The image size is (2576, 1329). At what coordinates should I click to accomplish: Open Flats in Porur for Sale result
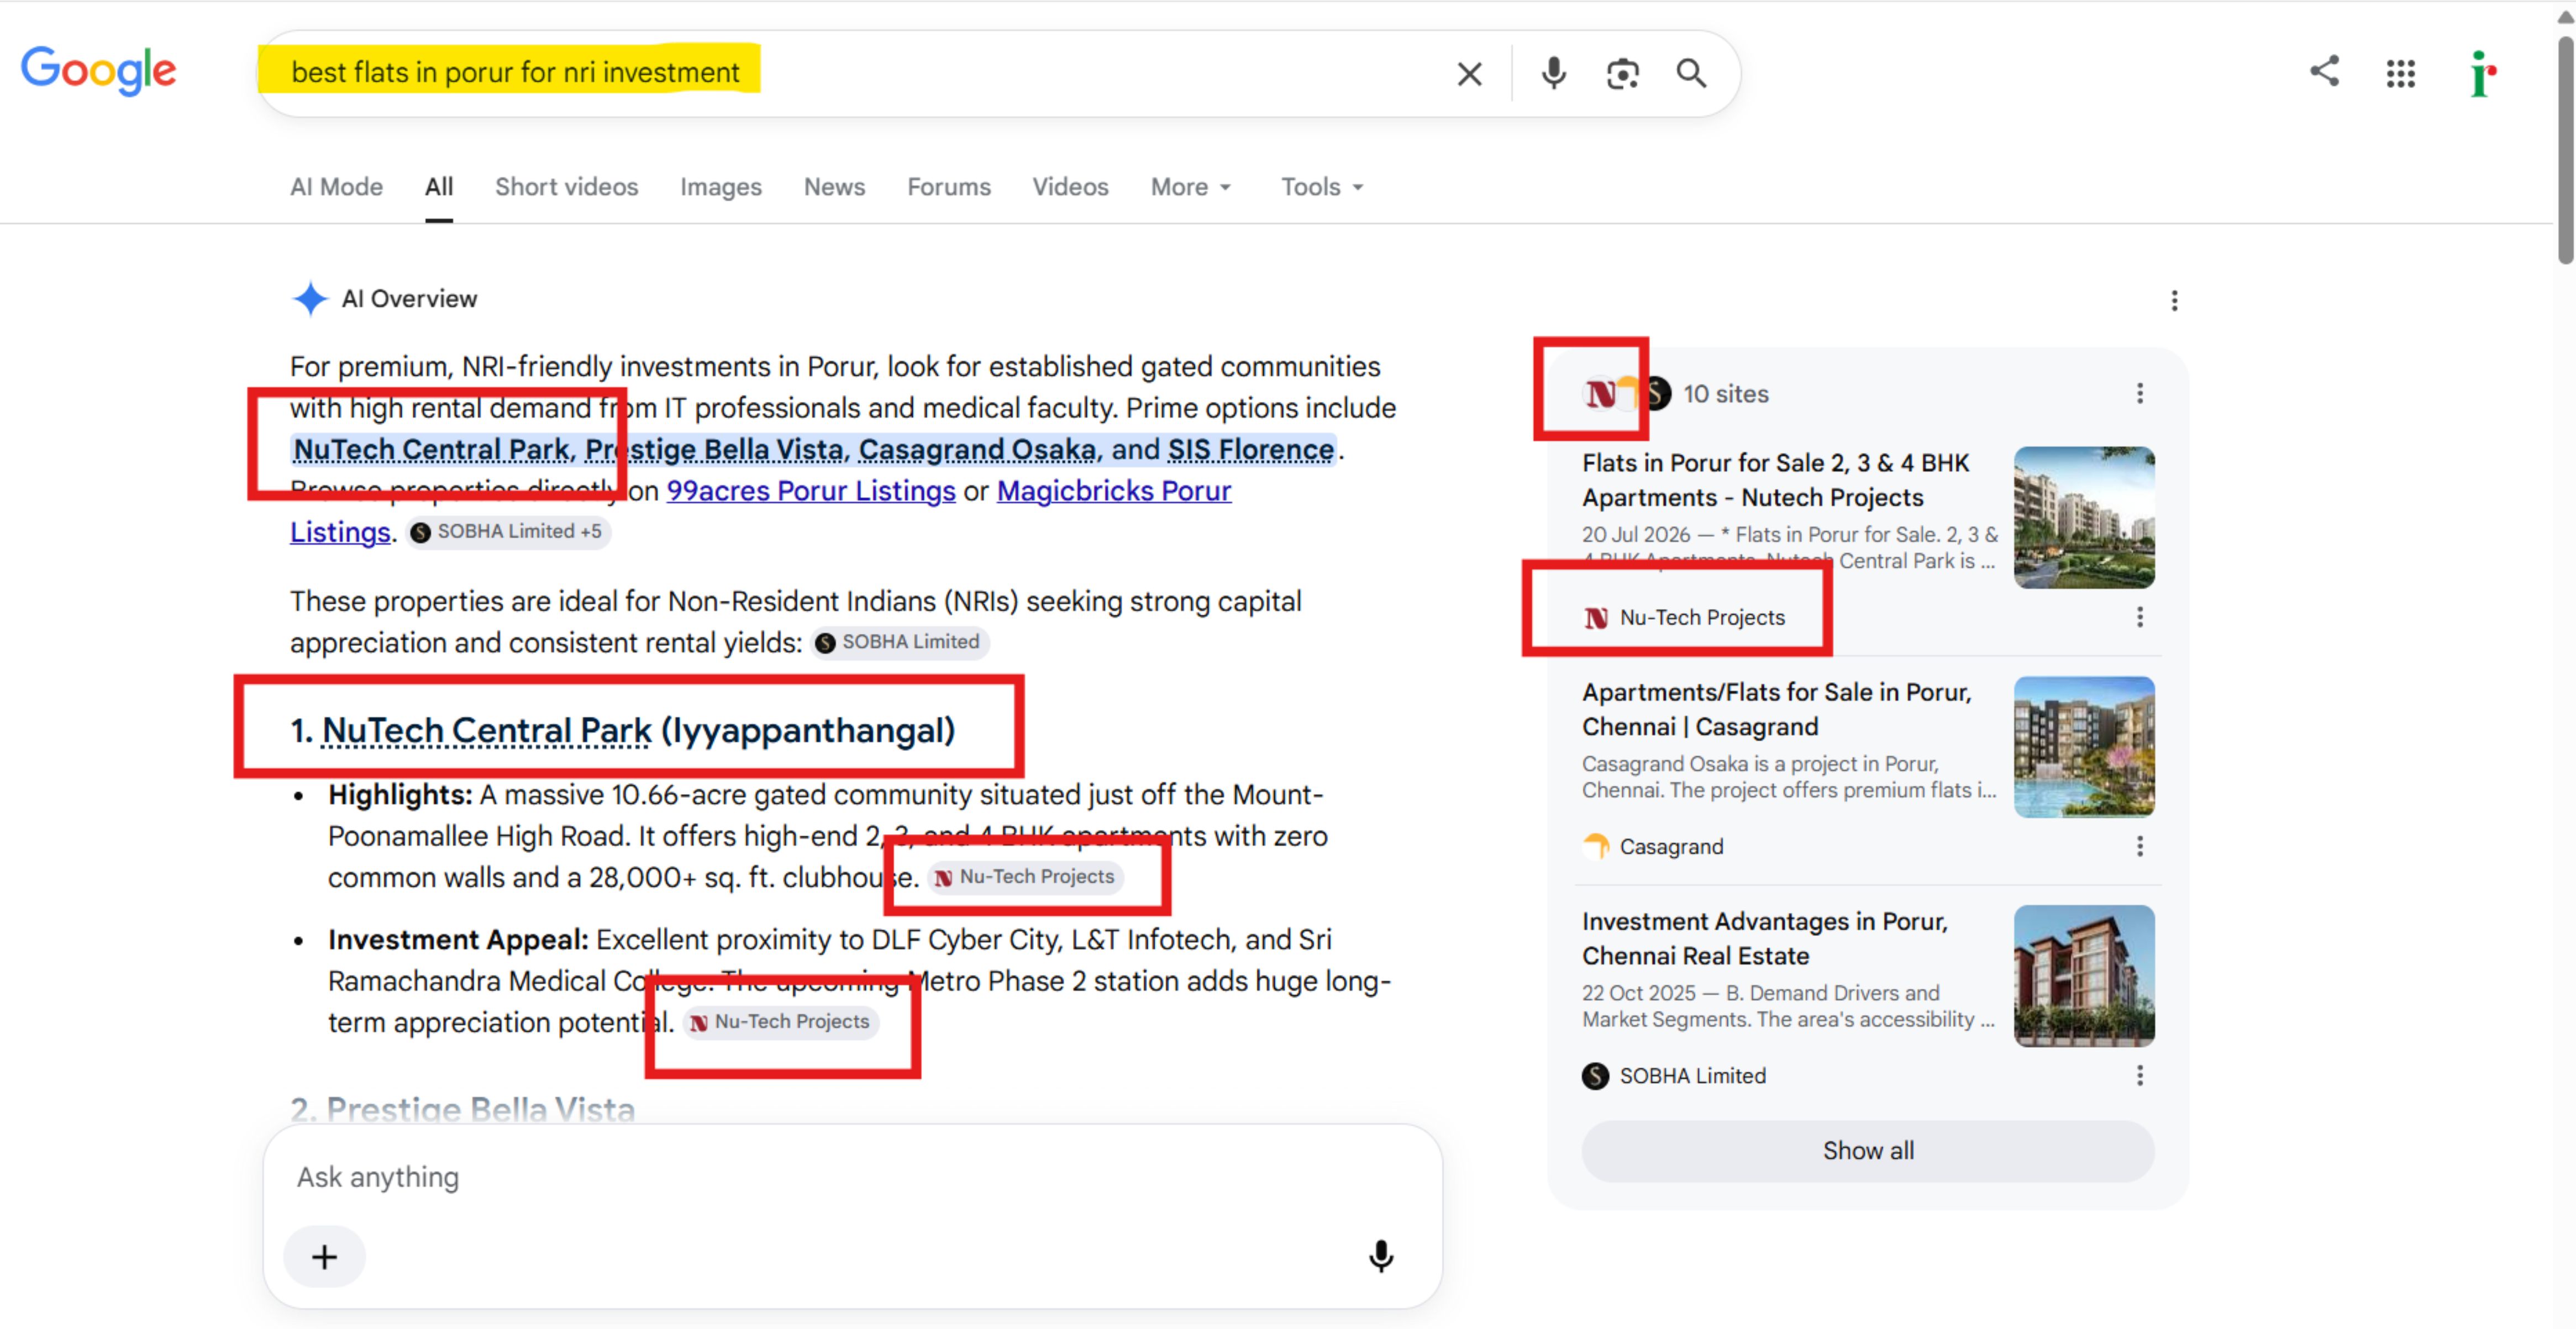tap(1775, 480)
